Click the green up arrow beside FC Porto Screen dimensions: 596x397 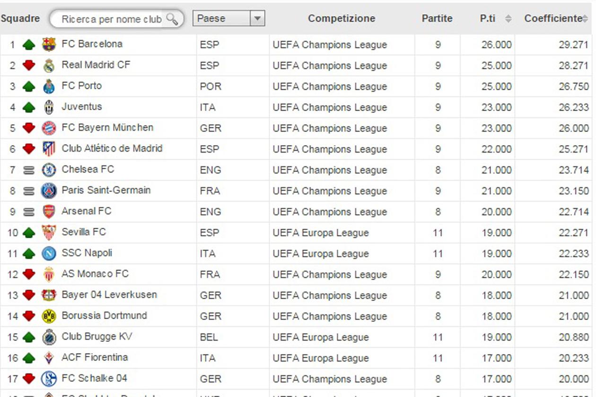point(29,86)
